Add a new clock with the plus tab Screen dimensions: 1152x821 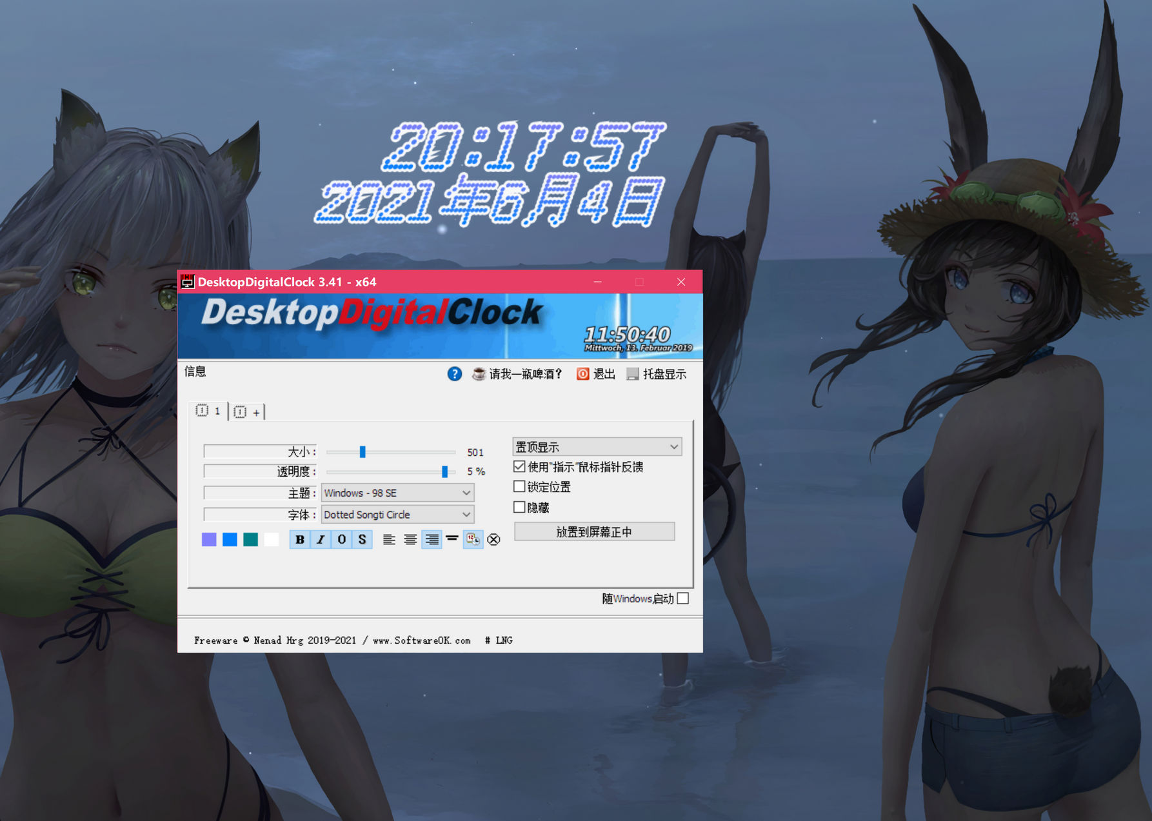coord(248,412)
